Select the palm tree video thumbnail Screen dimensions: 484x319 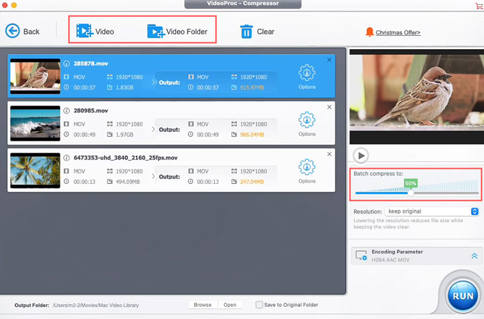tap(35, 170)
